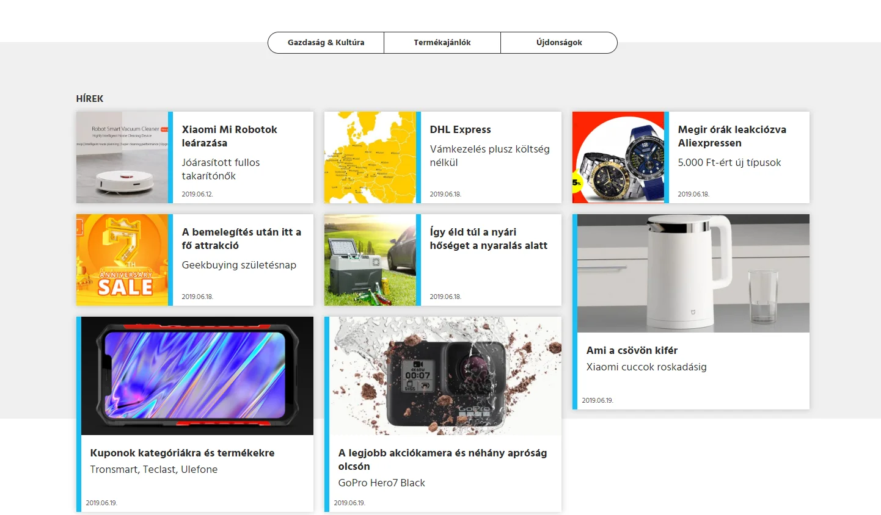Click the date on the Kuponok kategóriákra card
Viewport: 881px width, 515px height.
pos(101,503)
